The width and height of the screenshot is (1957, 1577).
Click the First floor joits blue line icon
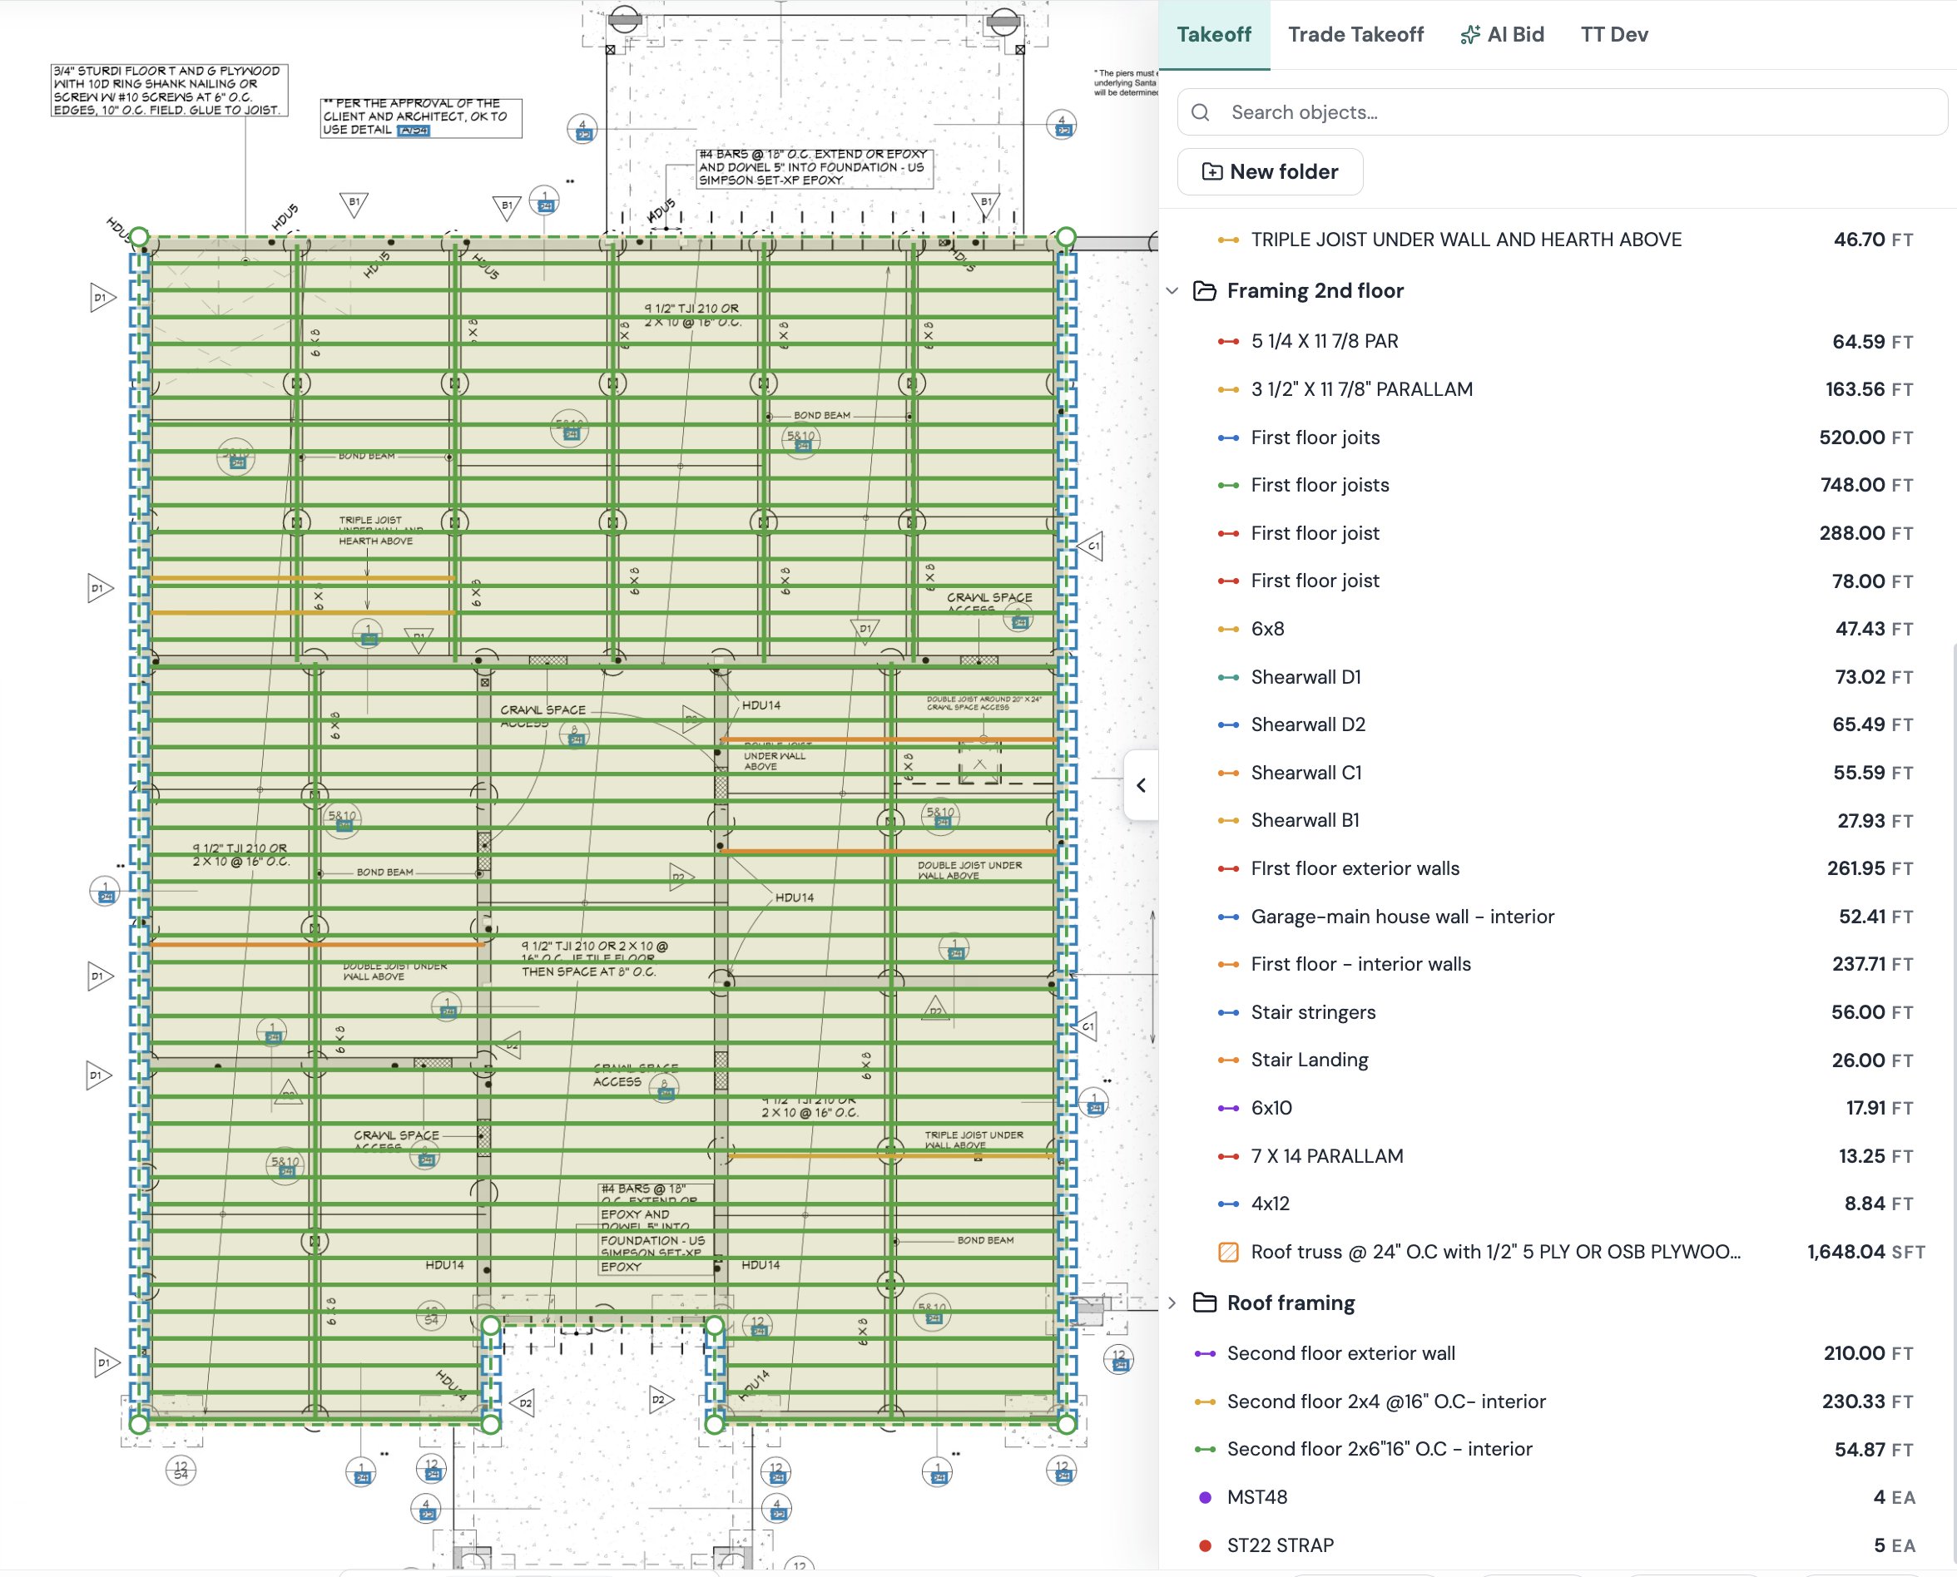tap(1227, 438)
